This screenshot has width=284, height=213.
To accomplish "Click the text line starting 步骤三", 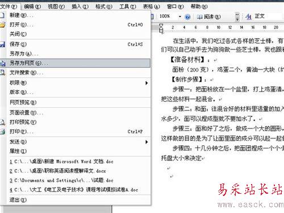I will pos(228,129).
